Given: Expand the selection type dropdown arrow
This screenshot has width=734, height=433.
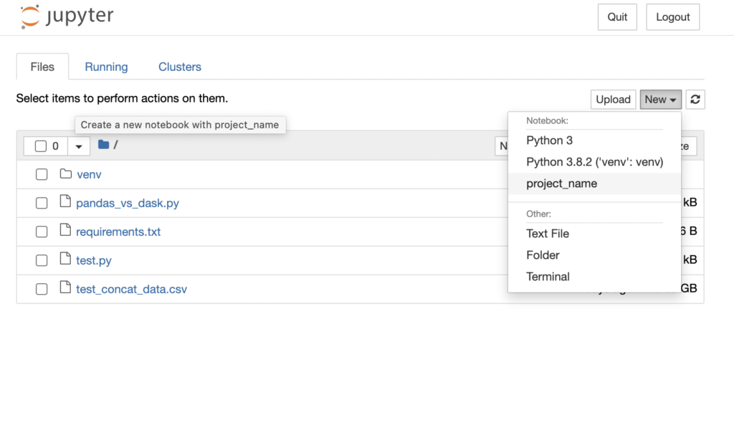Looking at the screenshot, I should (x=78, y=146).
